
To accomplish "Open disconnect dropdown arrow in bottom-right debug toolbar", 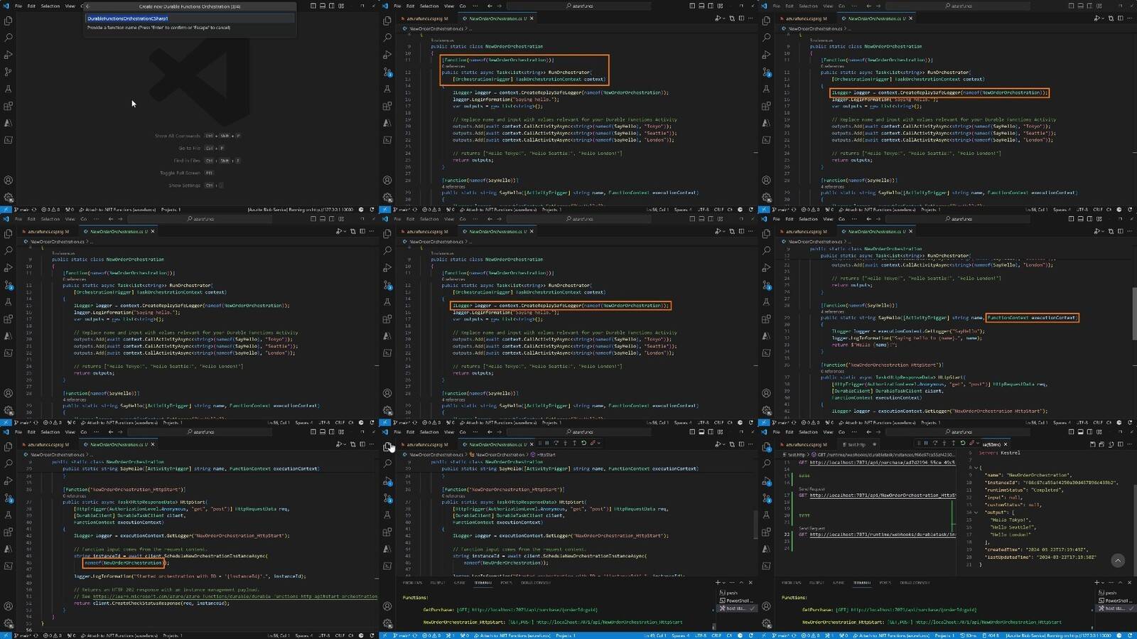I will pos(977,444).
